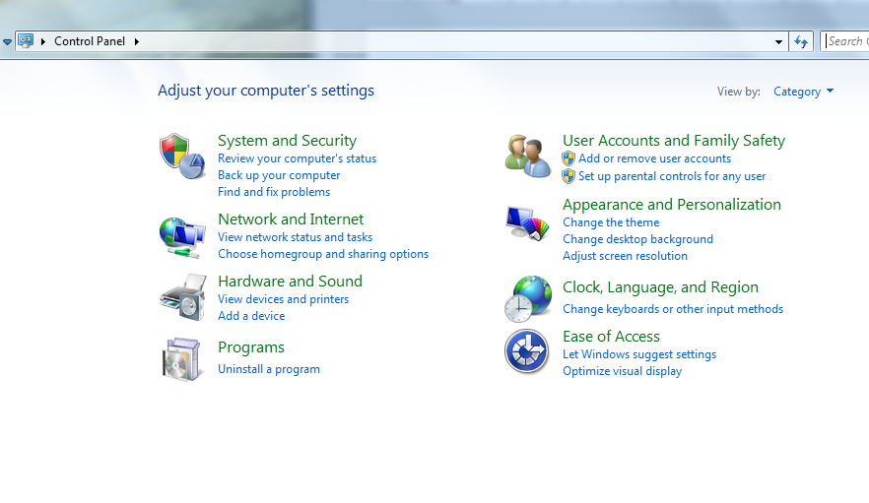Click in the Search Control Panel field
Image resolution: width=869 pixels, height=503 pixels.
tap(845, 41)
